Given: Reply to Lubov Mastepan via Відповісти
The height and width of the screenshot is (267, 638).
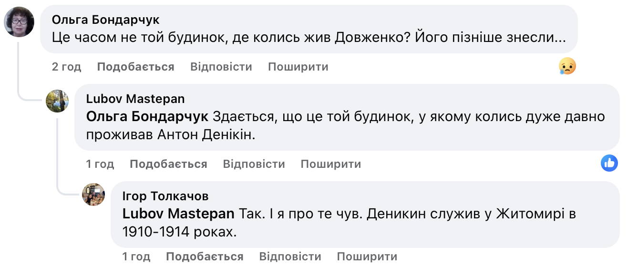Looking at the screenshot, I should coord(254,164).
